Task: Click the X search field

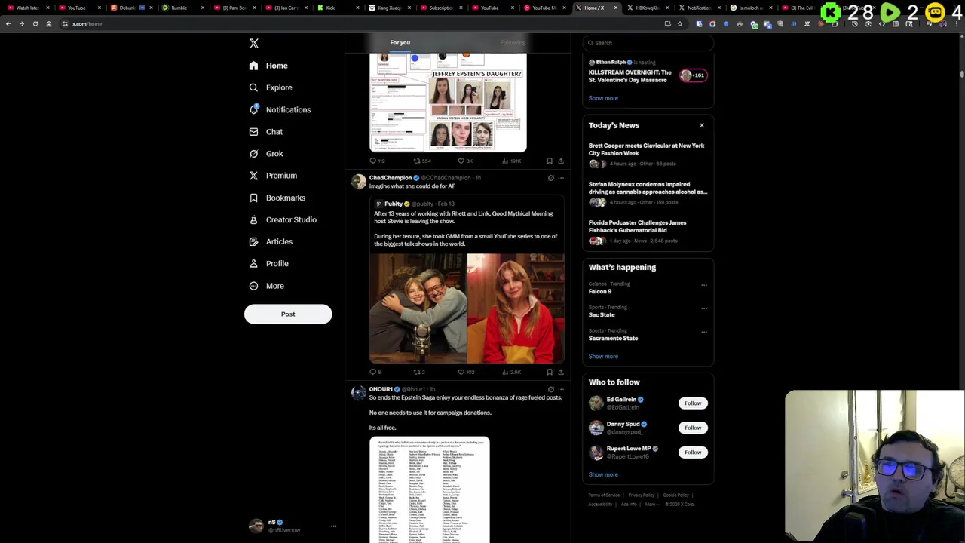Action: point(648,43)
